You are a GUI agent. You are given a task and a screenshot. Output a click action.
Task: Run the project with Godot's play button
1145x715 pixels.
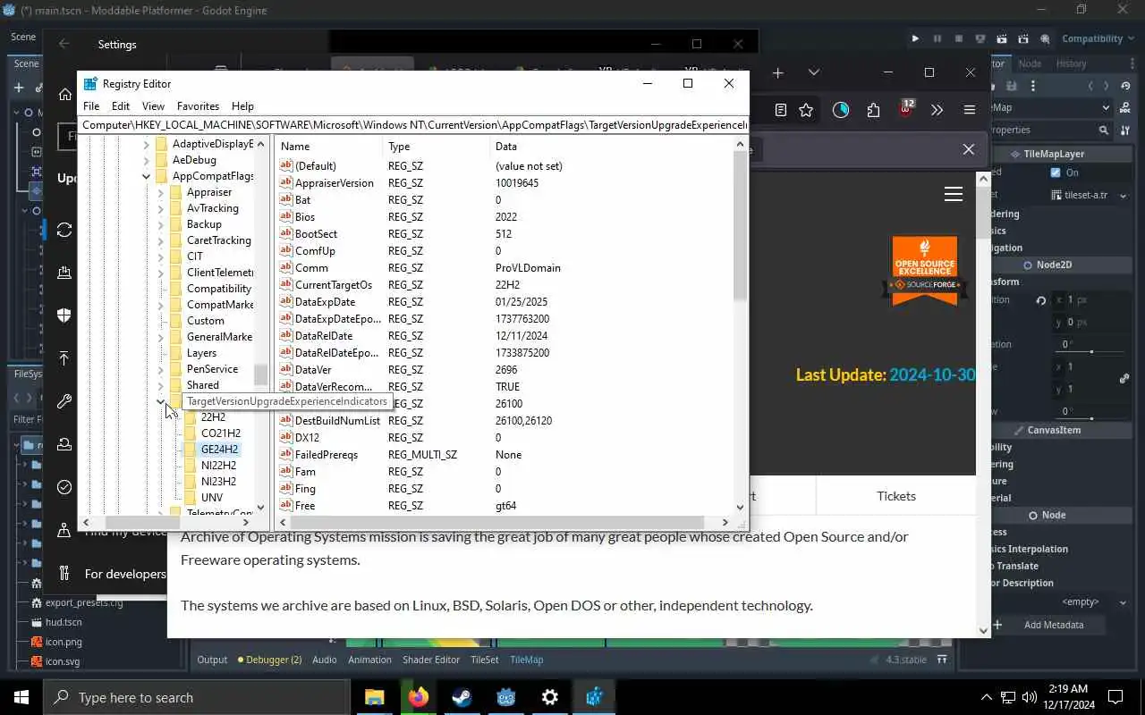[915, 38]
